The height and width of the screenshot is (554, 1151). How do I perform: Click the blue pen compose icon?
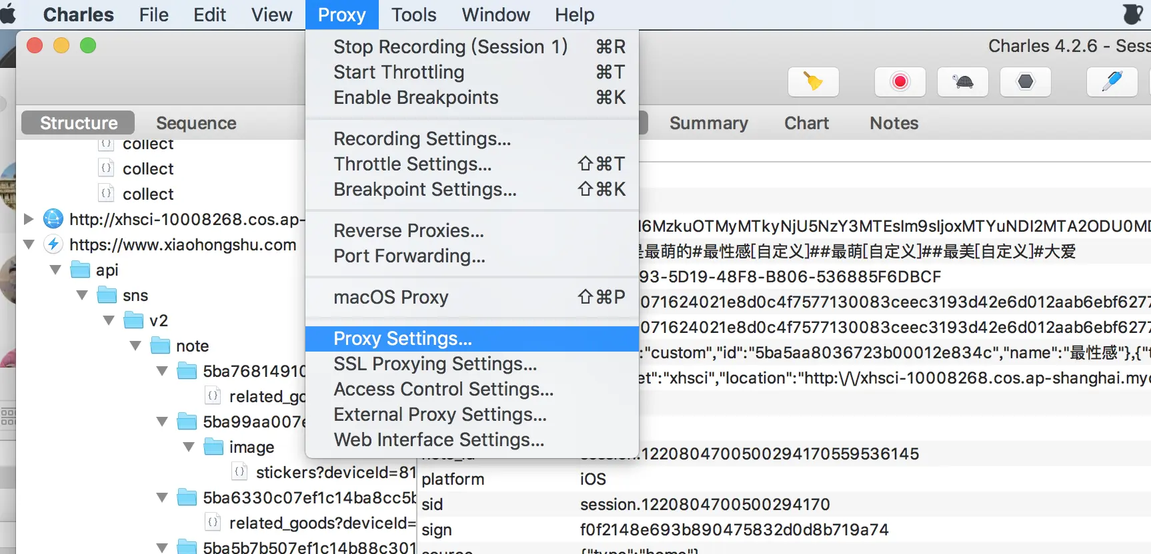pos(1112,82)
